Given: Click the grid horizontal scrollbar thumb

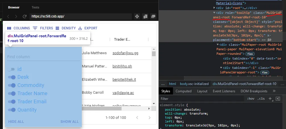Looking at the screenshot, I should point(102,108).
